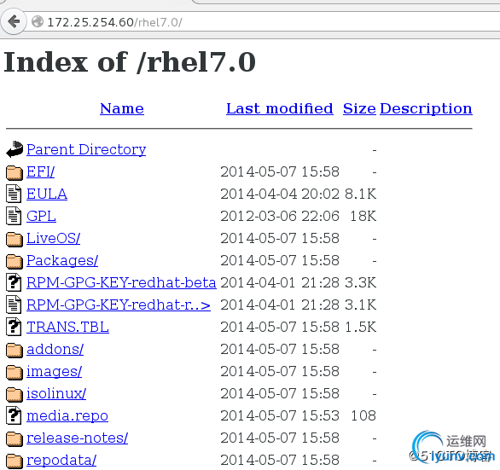Click the folder icon beside EFI/
The image size is (500, 470).
[x=15, y=172]
